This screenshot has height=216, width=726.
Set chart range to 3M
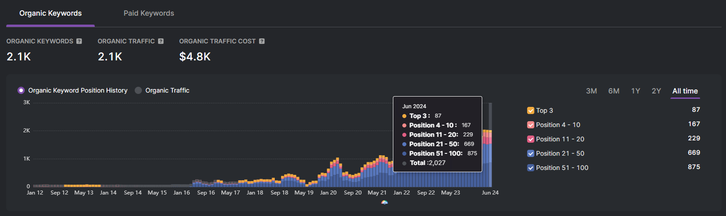tap(591, 91)
